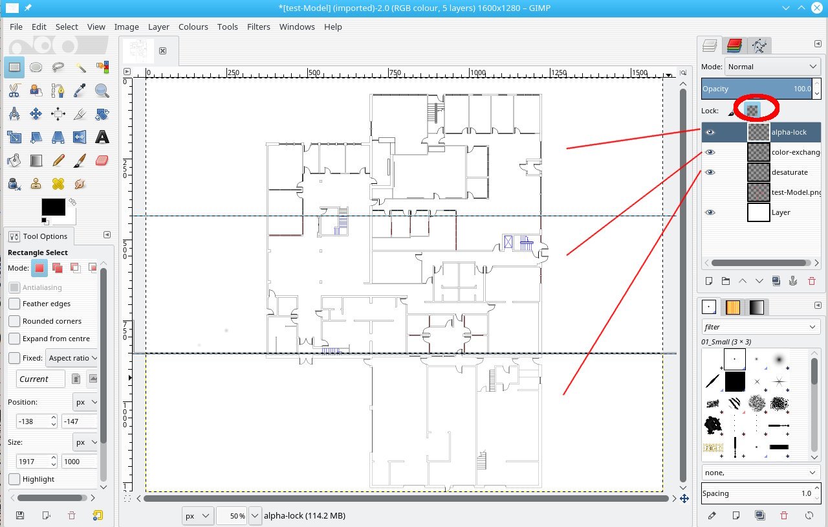Switch to the Channels tab
This screenshot has width=828, height=527.
point(734,45)
